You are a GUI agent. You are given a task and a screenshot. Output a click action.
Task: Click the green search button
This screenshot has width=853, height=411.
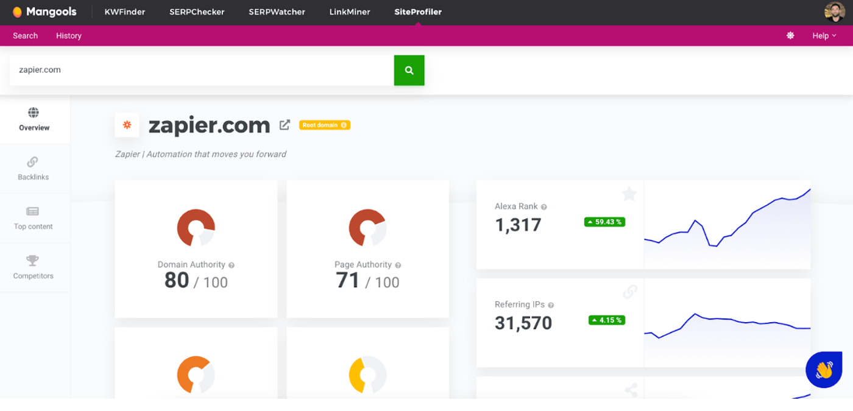tap(409, 70)
